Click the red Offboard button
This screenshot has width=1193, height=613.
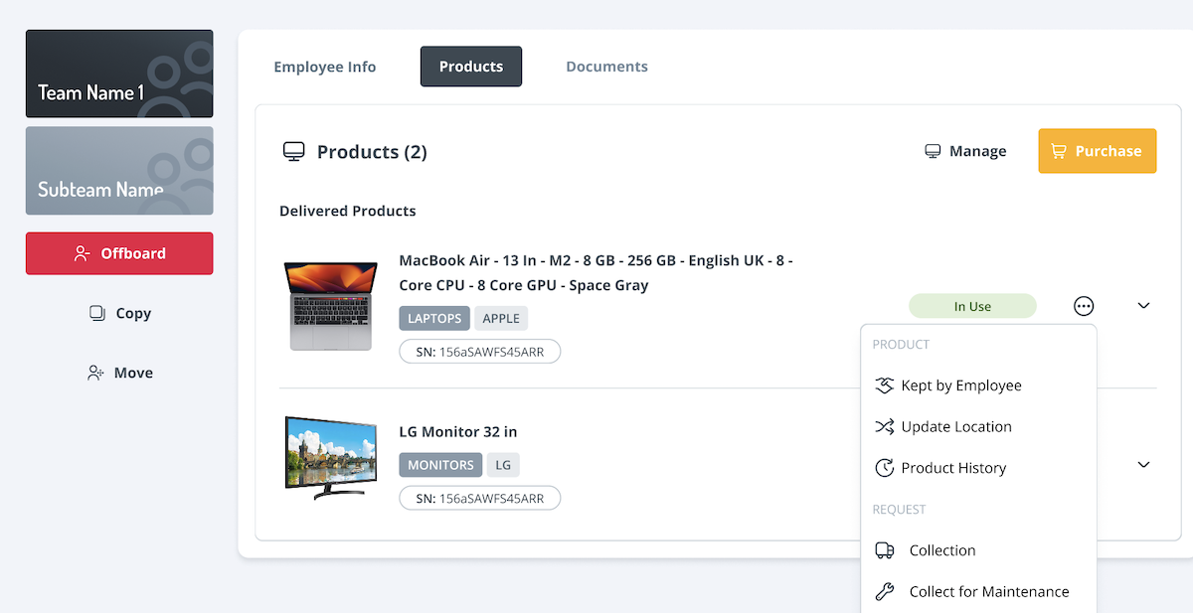point(119,253)
